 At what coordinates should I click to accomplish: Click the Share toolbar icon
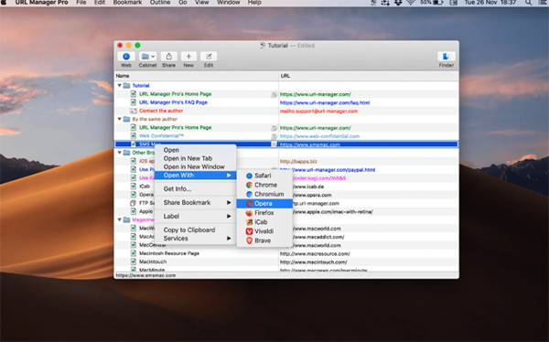click(x=168, y=57)
